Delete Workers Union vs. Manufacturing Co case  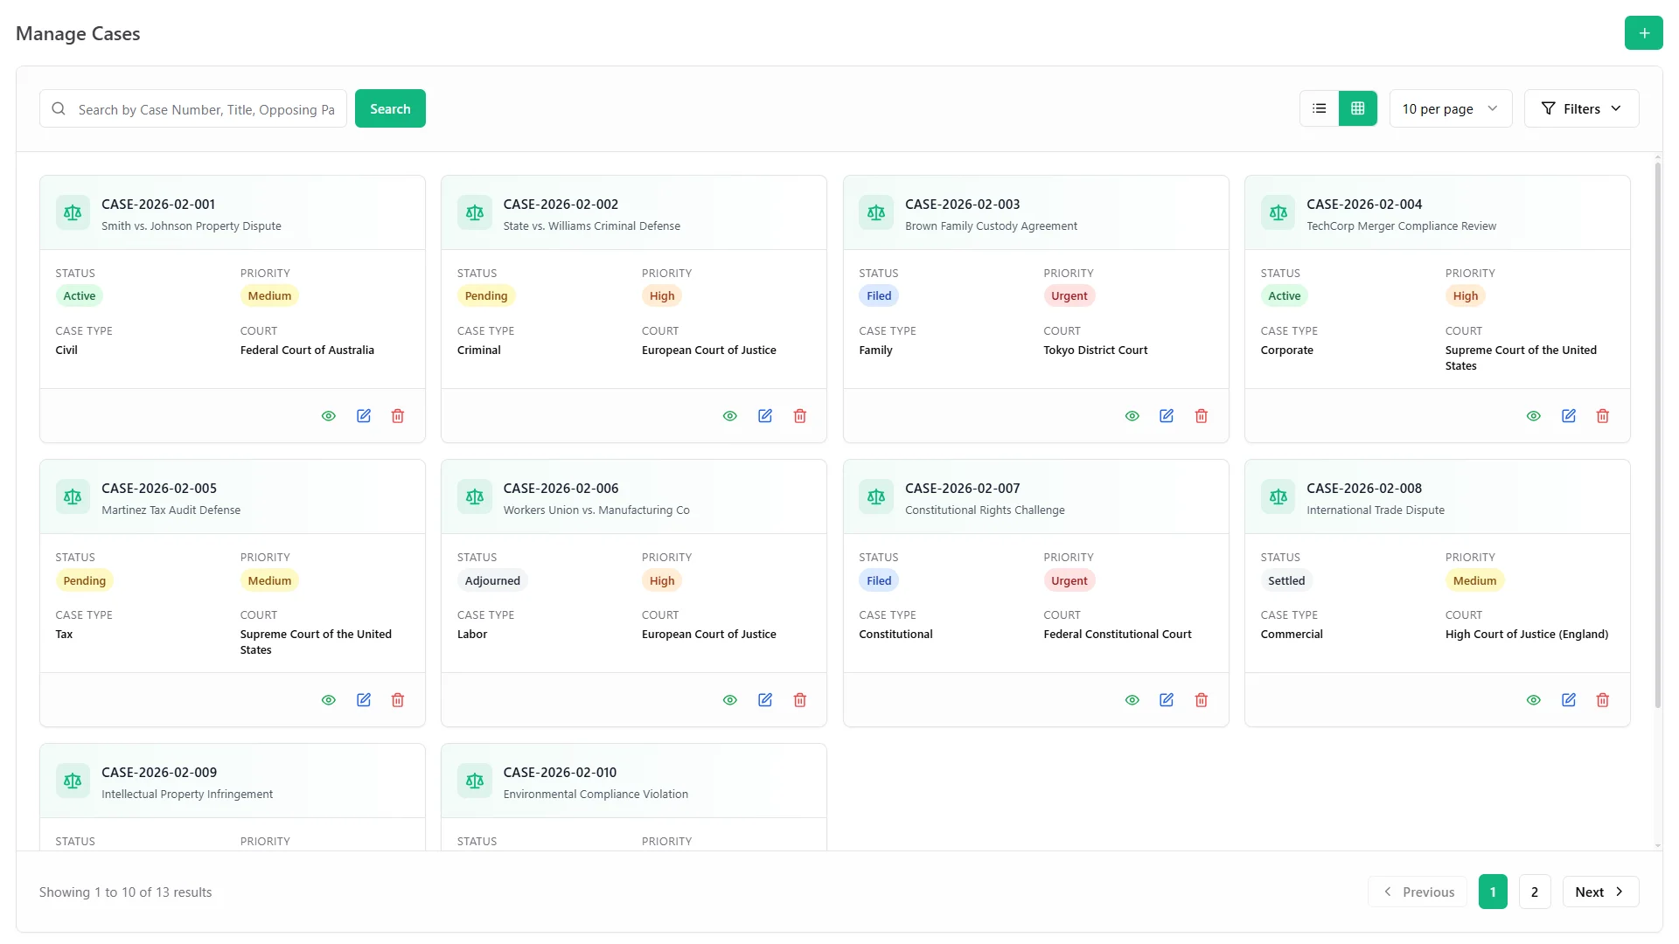pos(800,700)
